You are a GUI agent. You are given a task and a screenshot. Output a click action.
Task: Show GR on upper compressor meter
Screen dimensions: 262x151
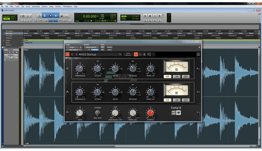167,76
